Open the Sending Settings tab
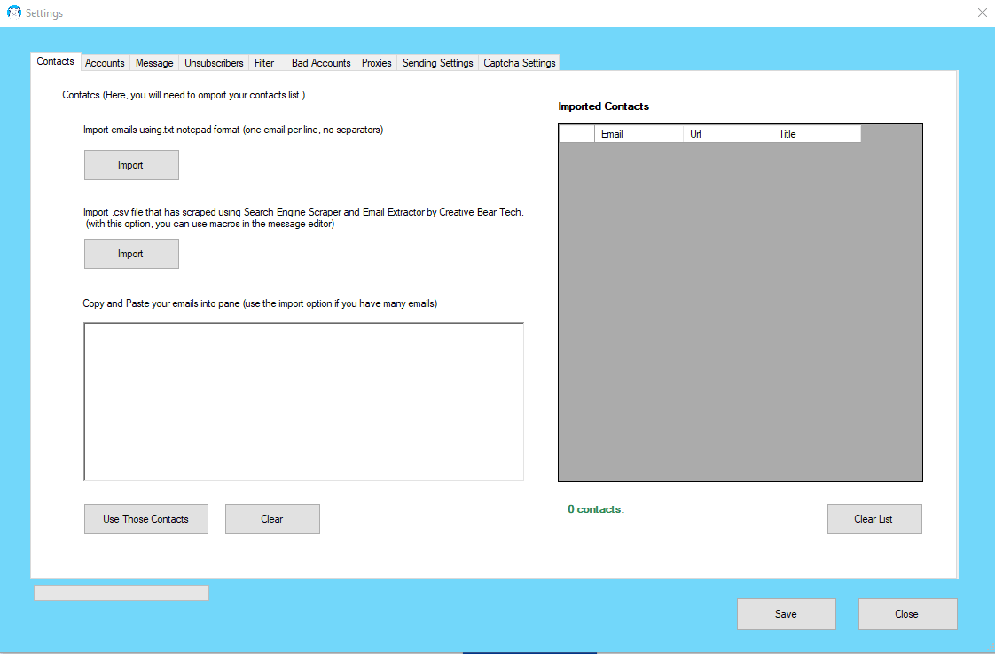The width and height of the screenshot is (995, 654). click(x=437, y=63)
